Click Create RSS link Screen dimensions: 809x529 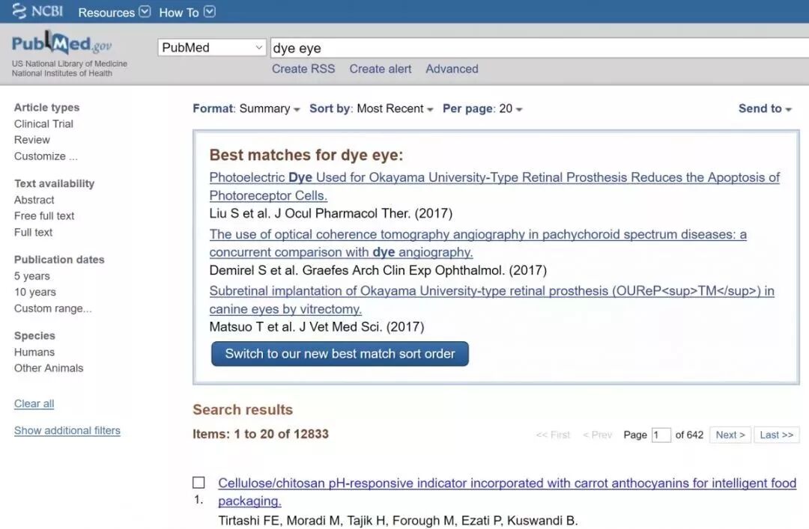[303, 69]
